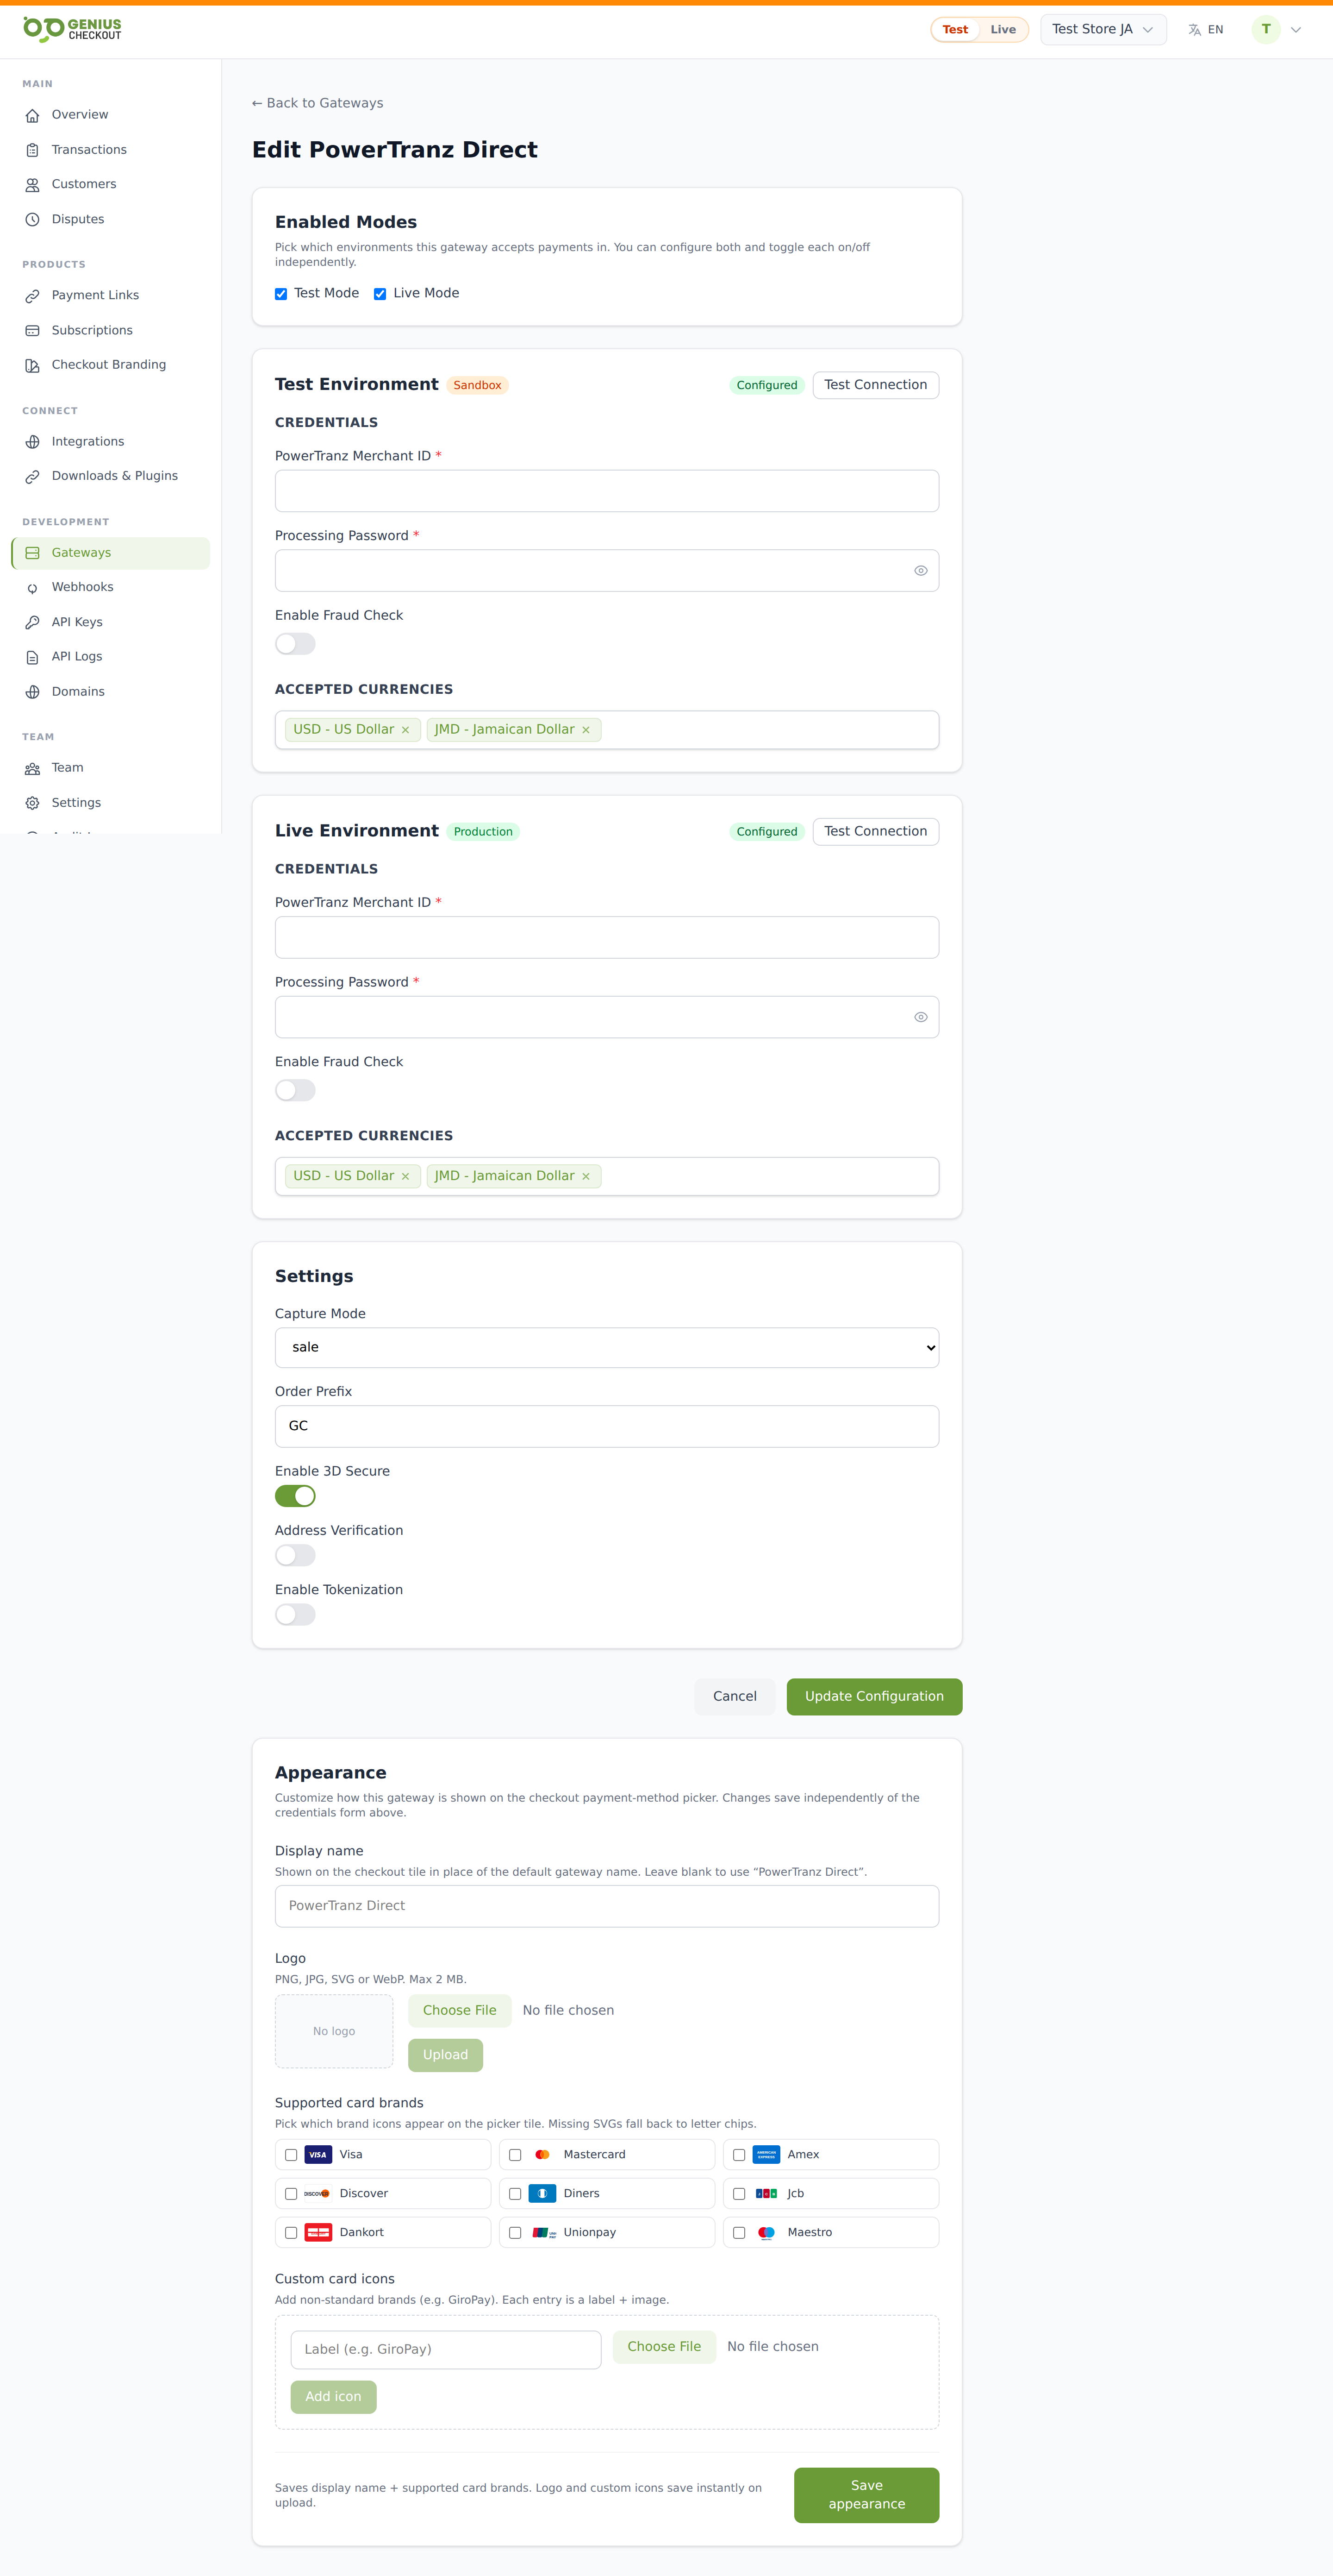Open Transactions in the sidebar
The width and height of the screenshot is (1333, 2576).
[x=111, y=150]
